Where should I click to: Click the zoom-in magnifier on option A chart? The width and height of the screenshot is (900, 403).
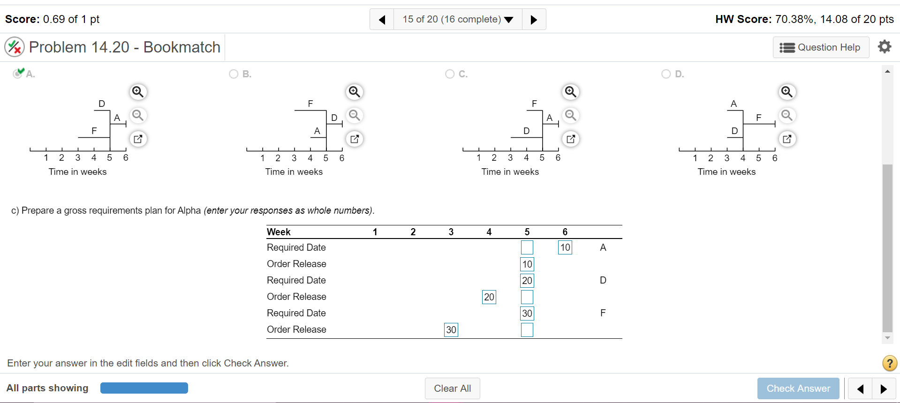coord(137,92)
